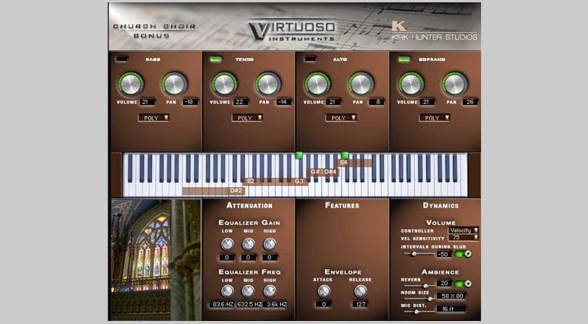Click the Tenor pan knob
This screenshot has width=588, height=324.
tap(268, 84)
